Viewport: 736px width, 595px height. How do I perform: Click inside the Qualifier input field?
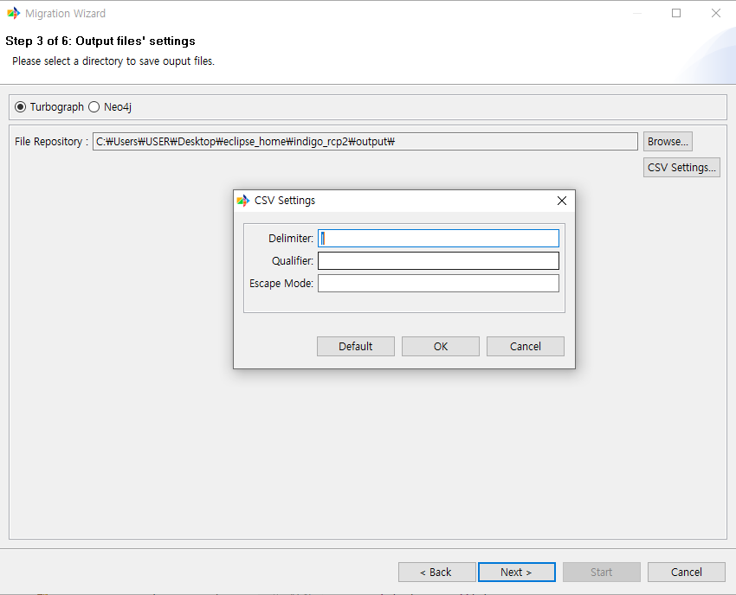pos(437,260)
